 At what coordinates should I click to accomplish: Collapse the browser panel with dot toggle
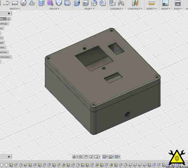click(9, 14)
